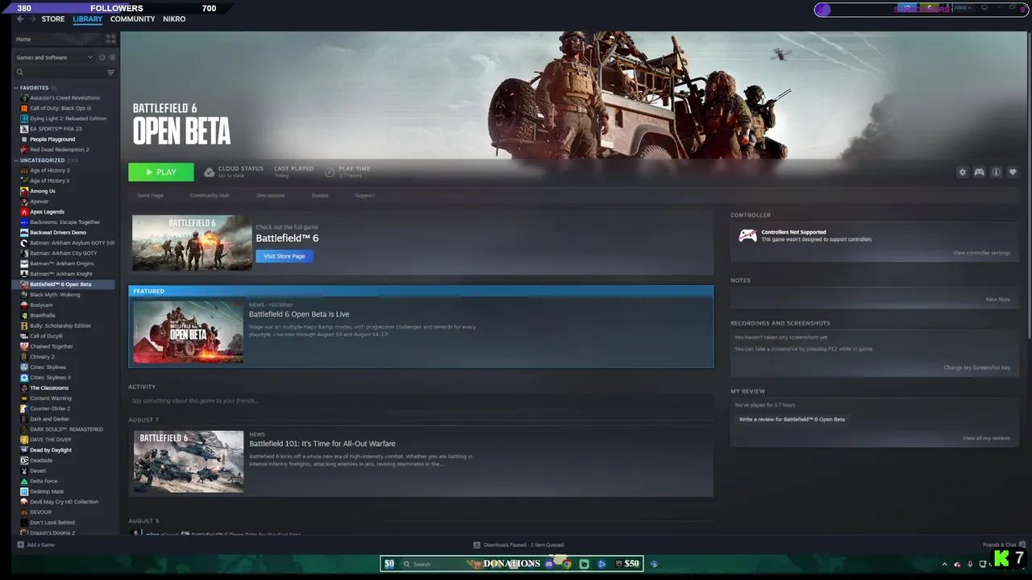Open game settings gear icon
1032x580 pixels.
point(962,172)
